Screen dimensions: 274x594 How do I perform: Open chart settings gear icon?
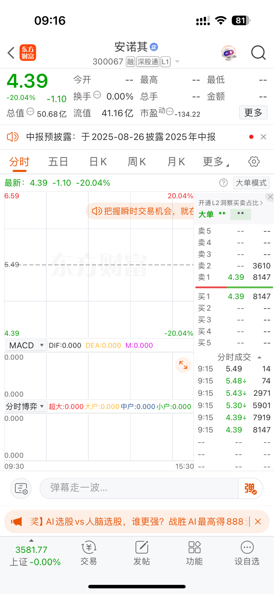(254, 162)
